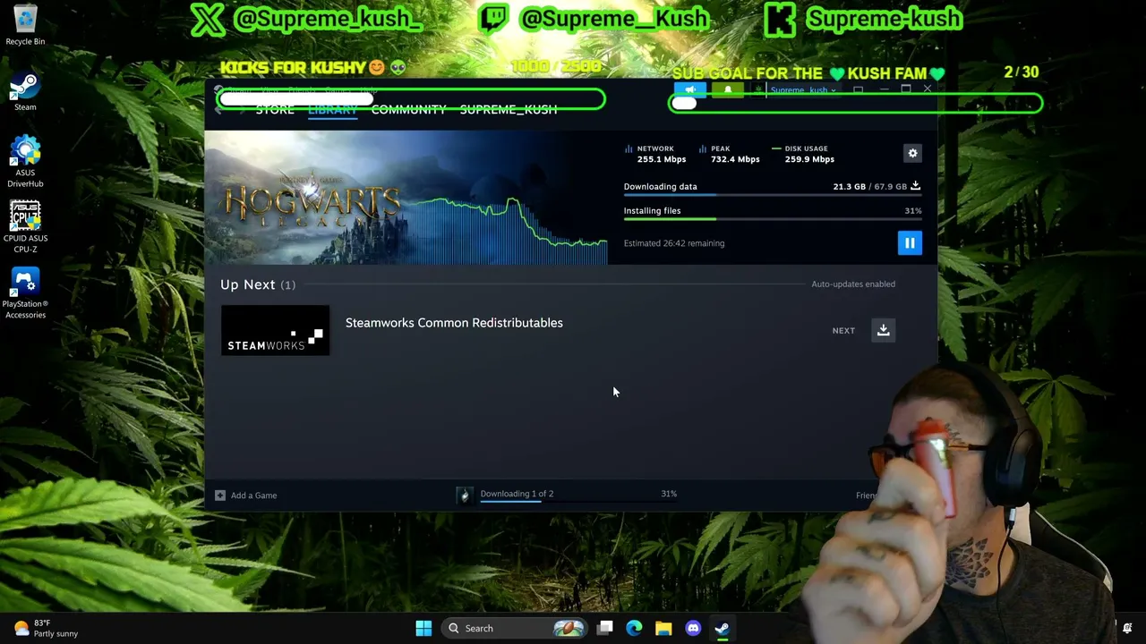Click the Hogwarts Legacy banner artwork
The width and height of the screenshot is (1146, 644).
pos(406,198)
